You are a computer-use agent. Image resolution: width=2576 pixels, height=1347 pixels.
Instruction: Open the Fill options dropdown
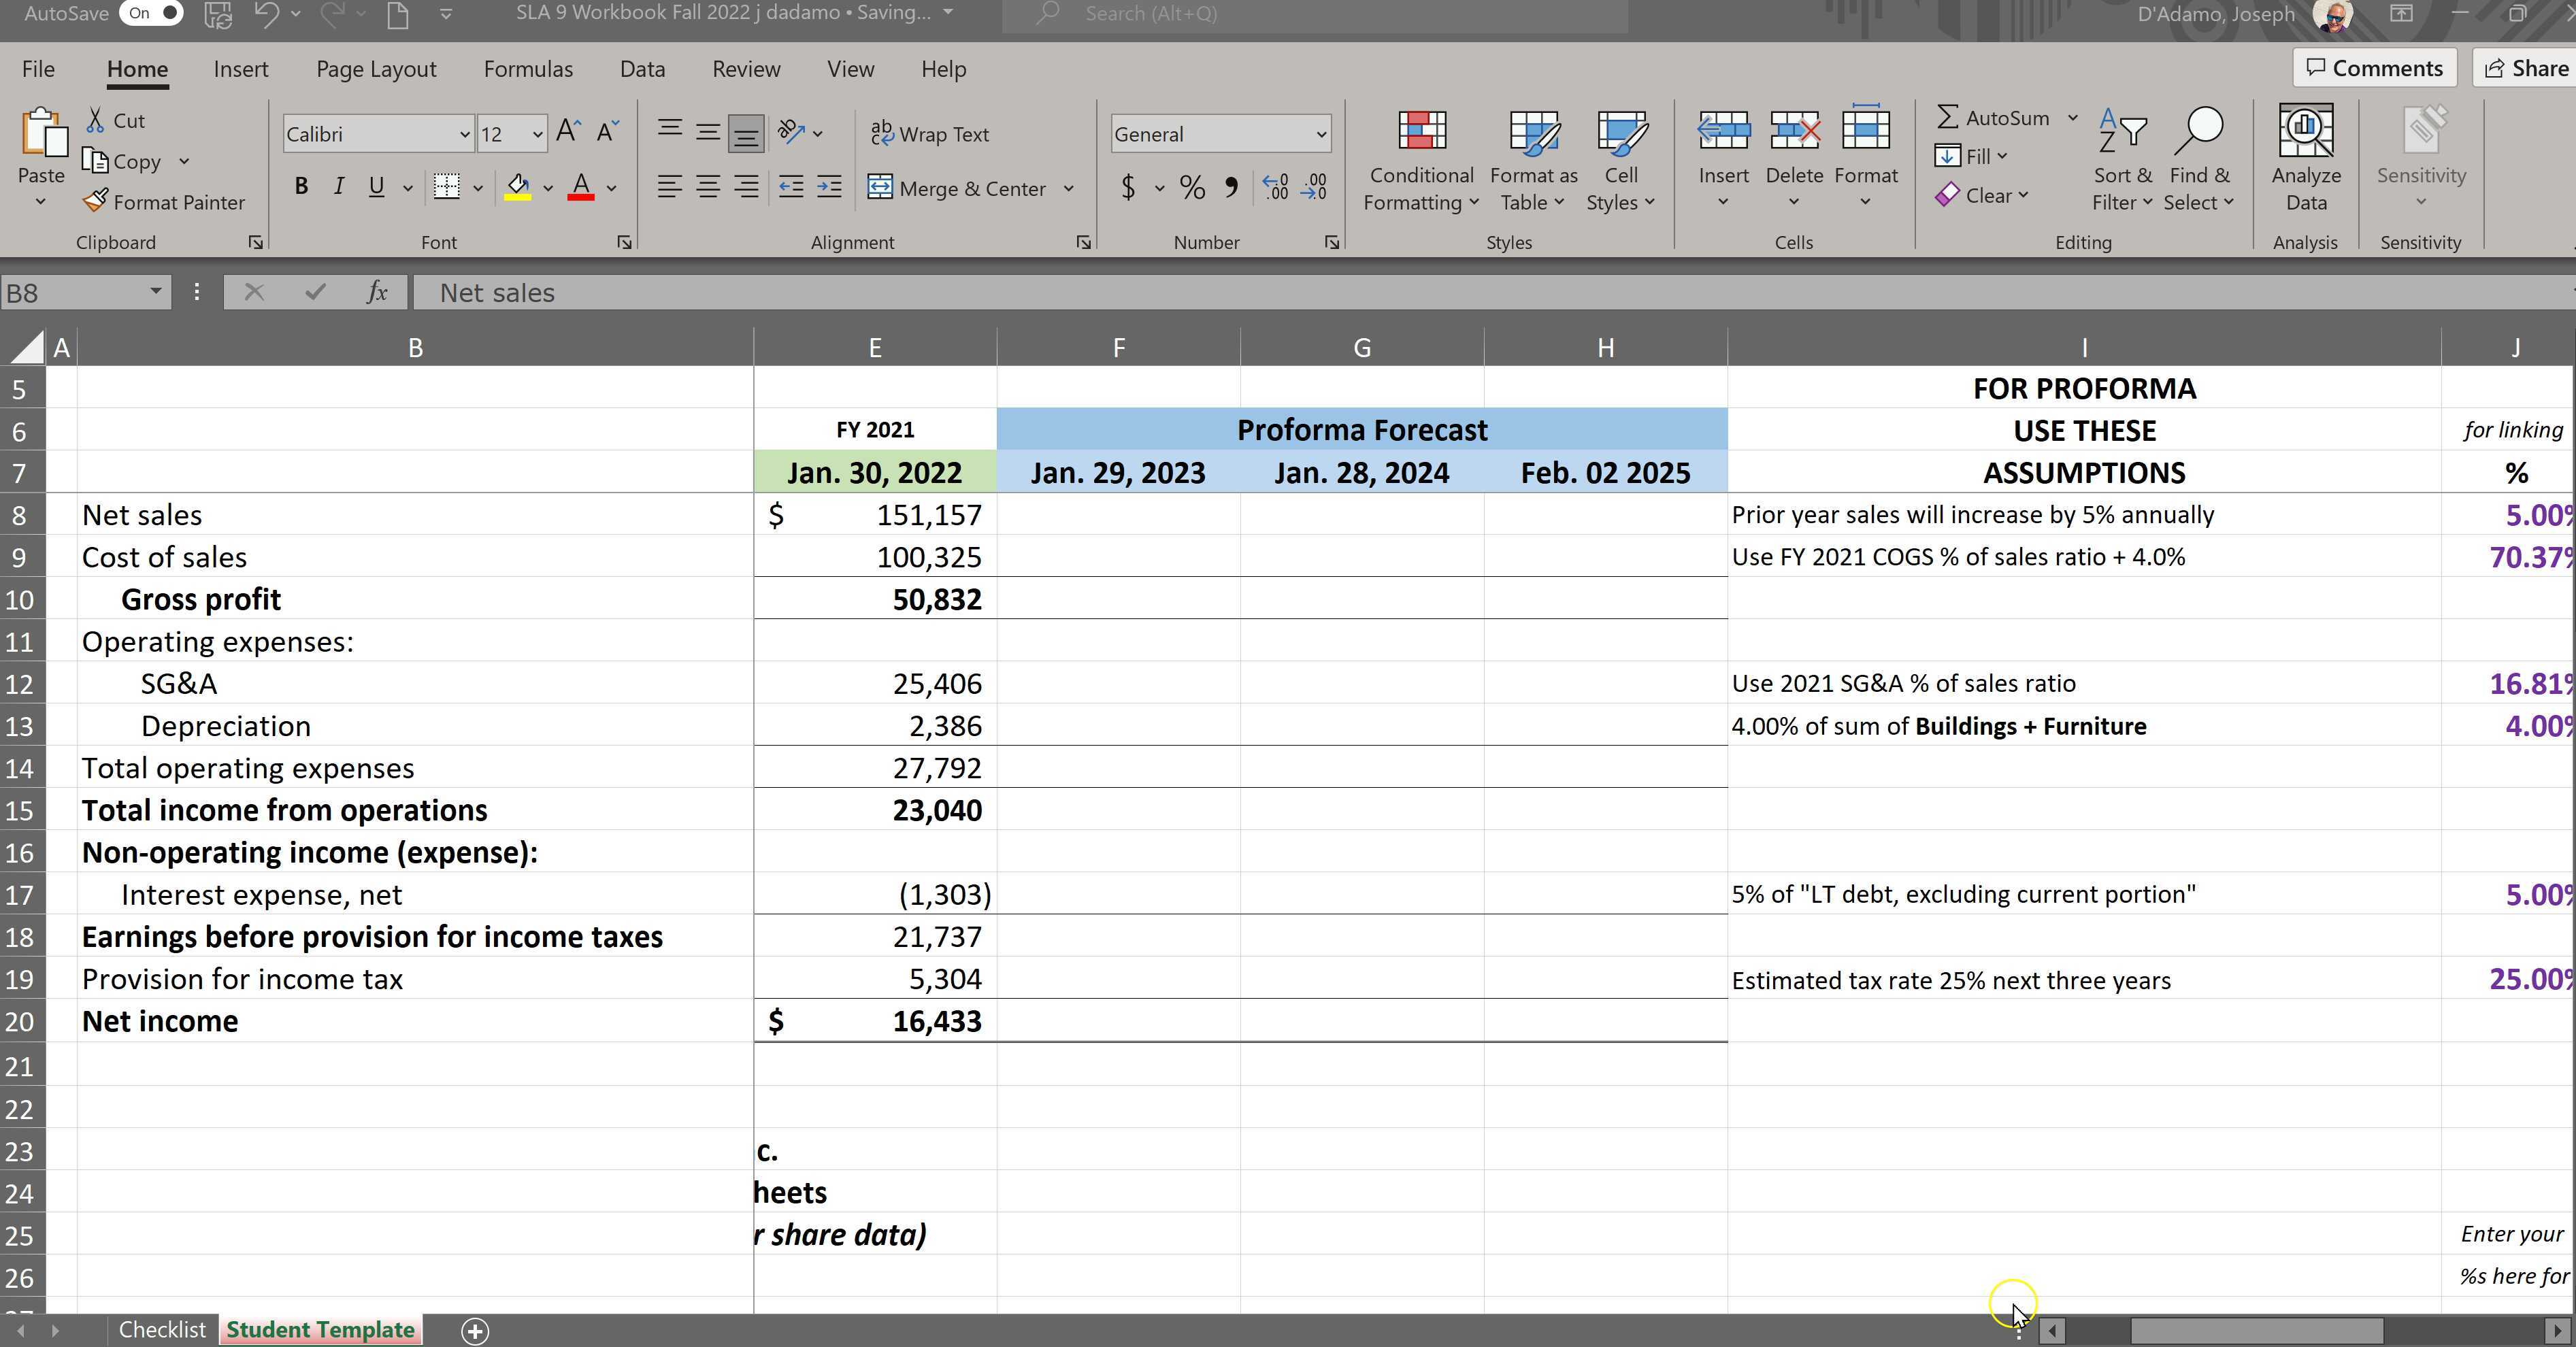tap(2003, 156)
